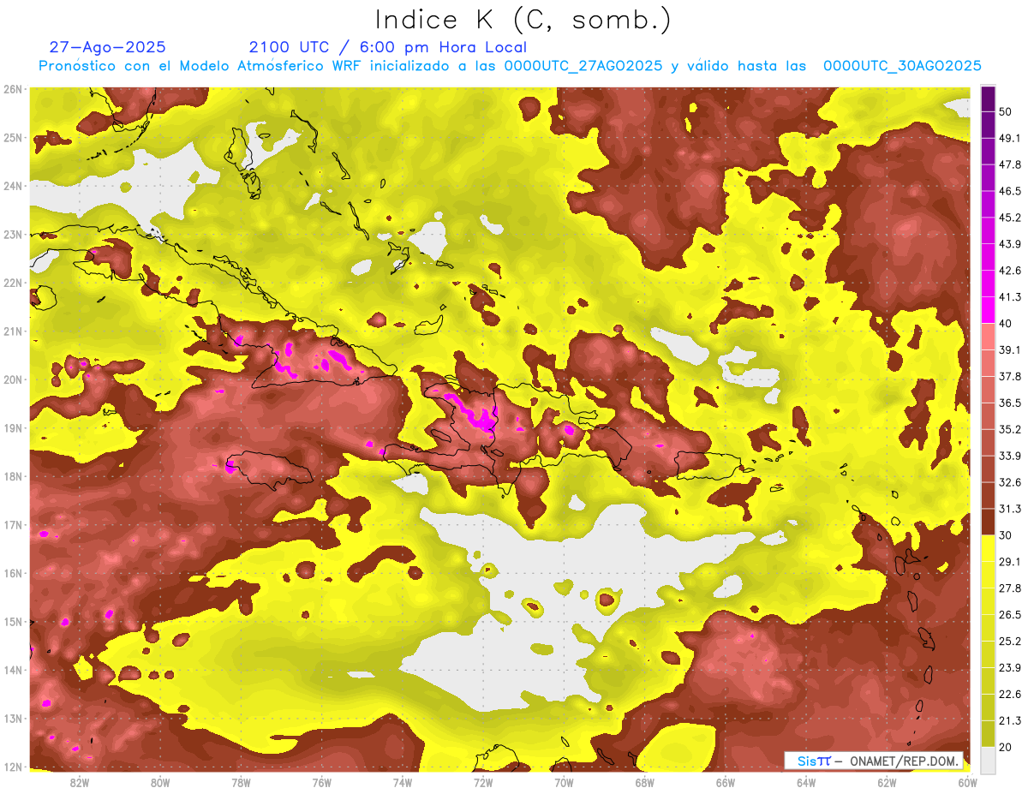Click the '45.2' value on the color scale
The width and height of the screenshot is (1028, 794).
[1010, 218]
